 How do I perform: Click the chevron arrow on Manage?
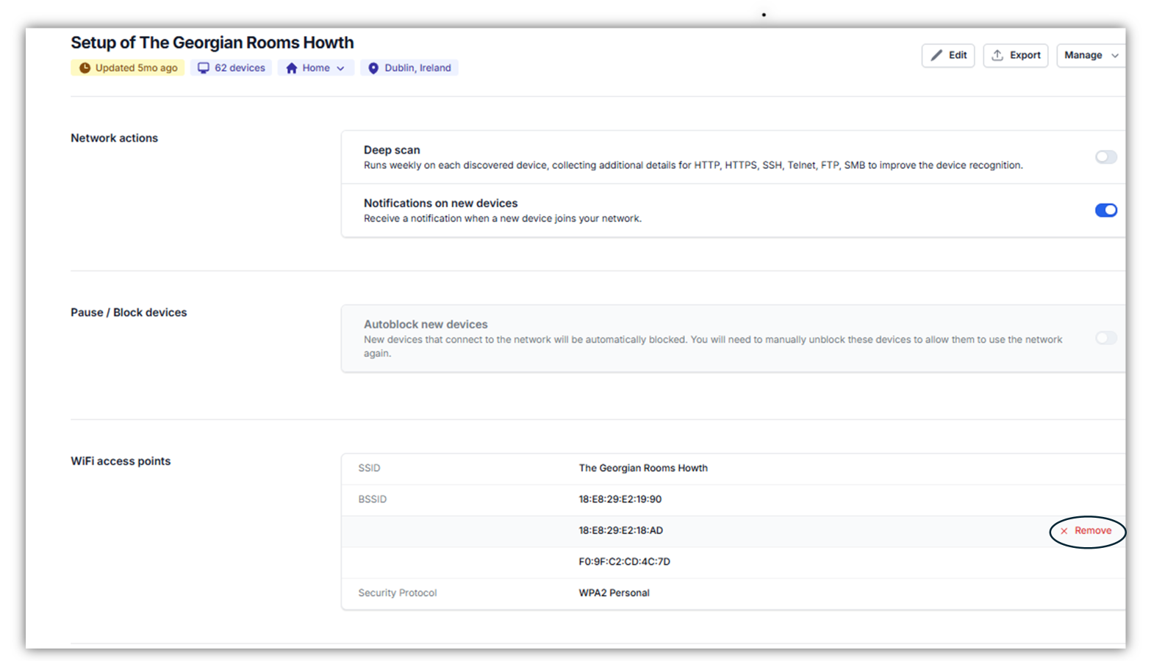point(1115,56)
